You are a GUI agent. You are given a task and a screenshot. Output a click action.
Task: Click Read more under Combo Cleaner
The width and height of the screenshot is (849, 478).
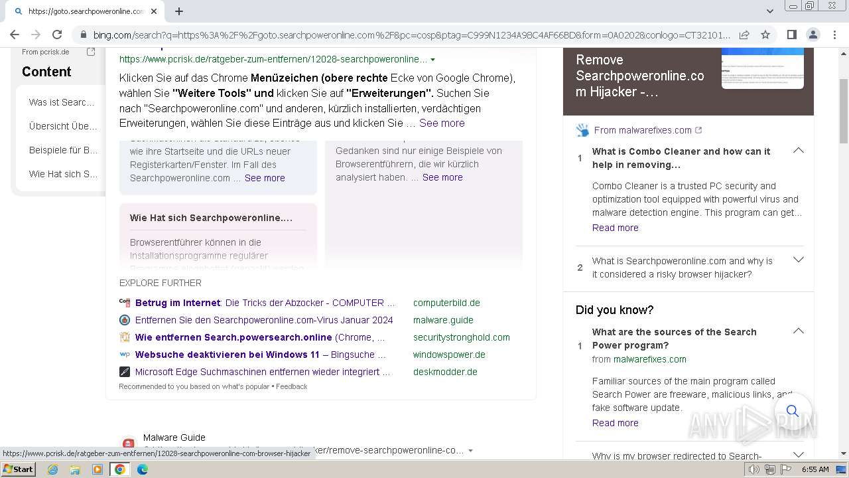[616, 228]
